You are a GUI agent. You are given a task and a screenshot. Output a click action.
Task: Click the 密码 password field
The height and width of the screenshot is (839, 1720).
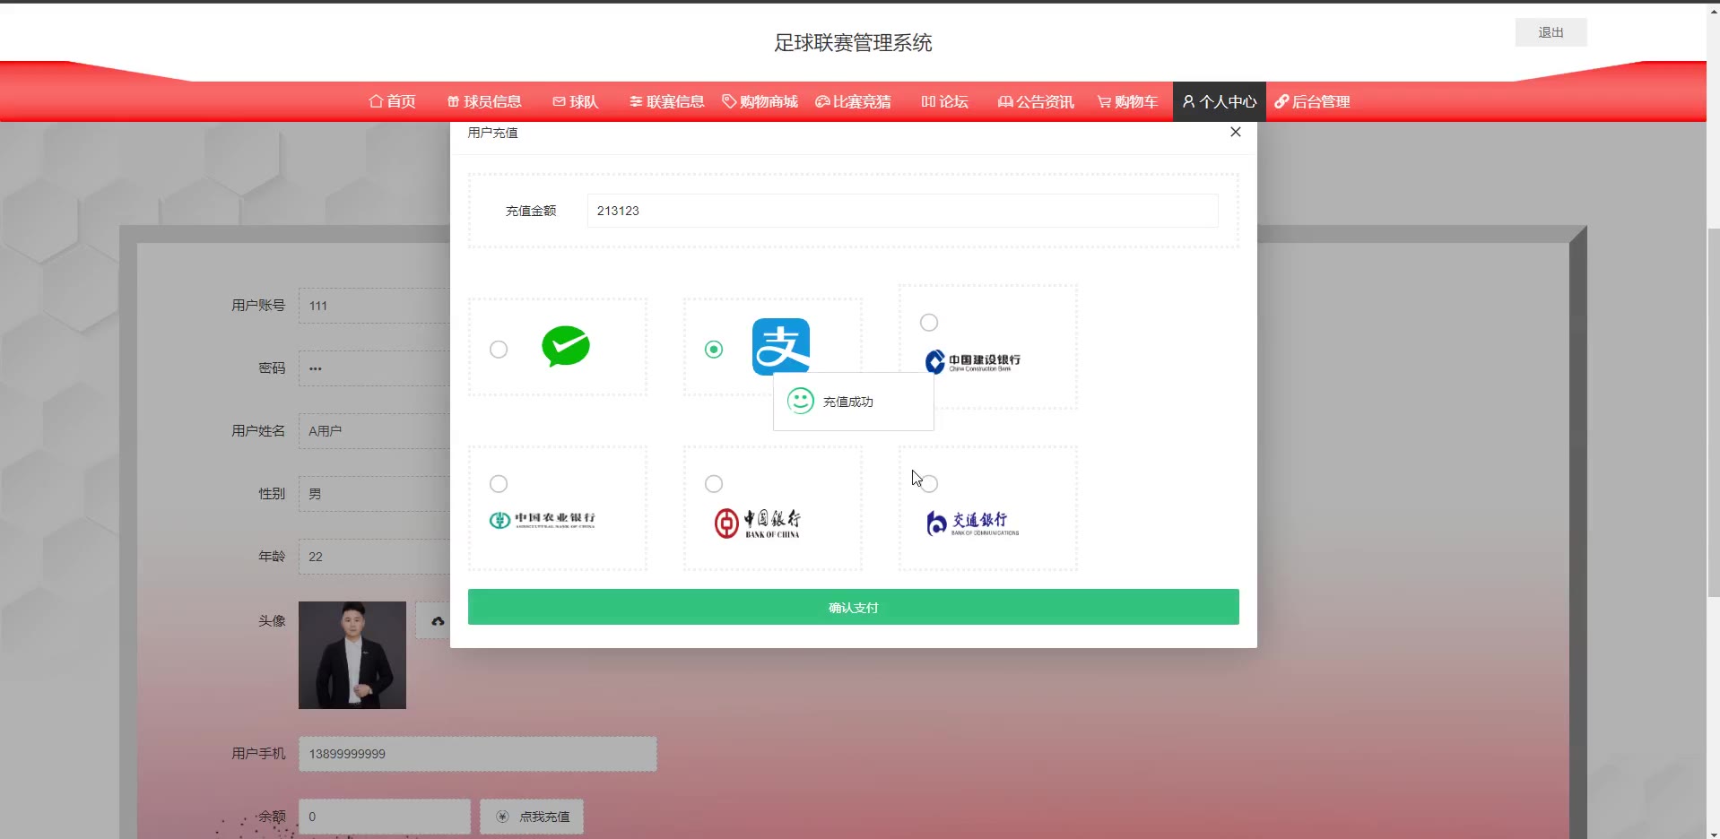point(375,368)
